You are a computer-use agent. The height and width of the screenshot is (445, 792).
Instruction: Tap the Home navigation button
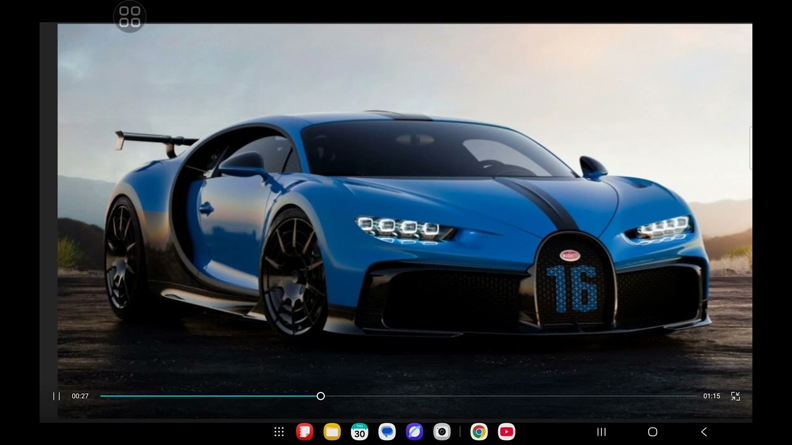[x=652, y=432]
